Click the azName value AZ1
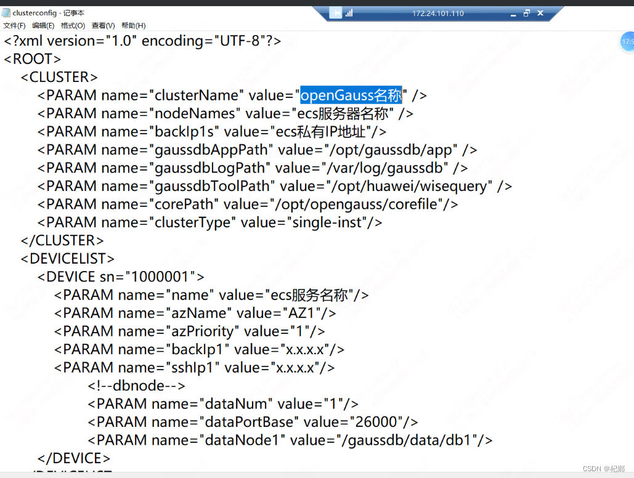The image size is (634, 478). pos(301,314)
